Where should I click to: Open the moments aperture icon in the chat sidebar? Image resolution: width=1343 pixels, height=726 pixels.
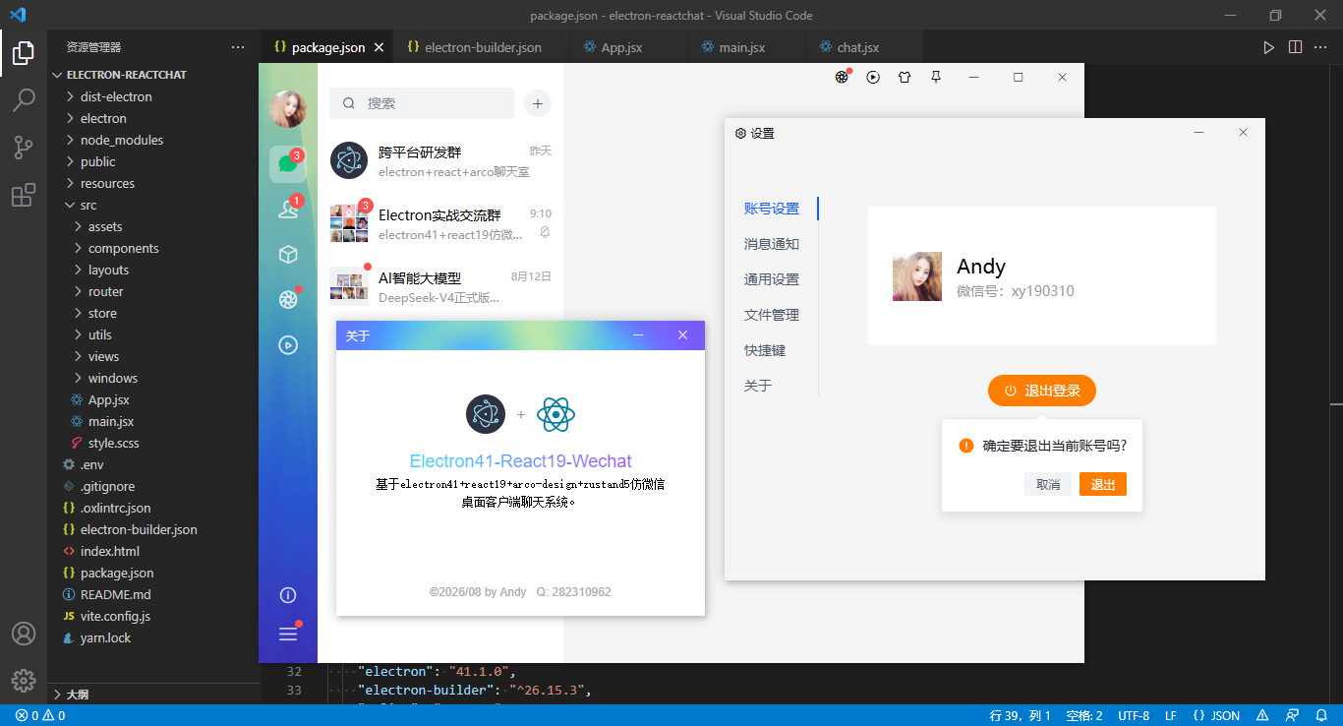click(288, 299)
